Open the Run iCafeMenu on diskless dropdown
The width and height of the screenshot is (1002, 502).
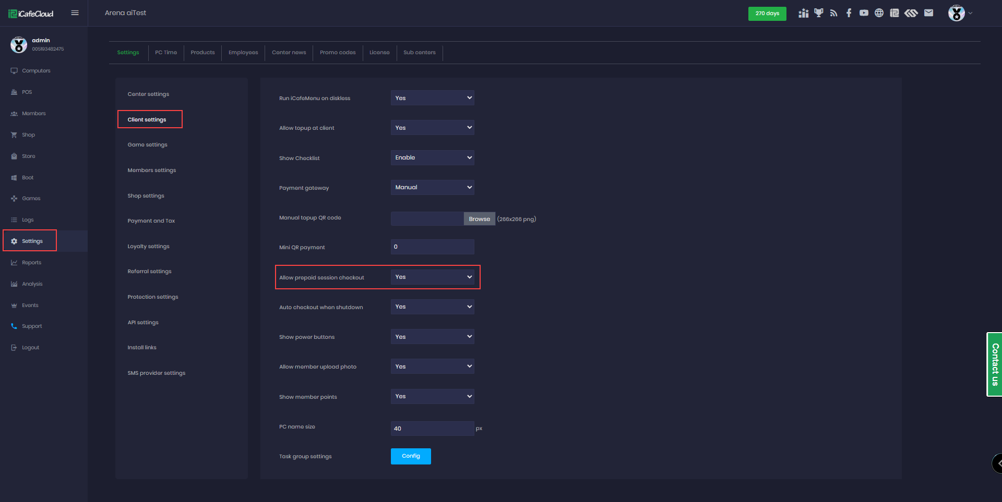(x=432, y=98)
